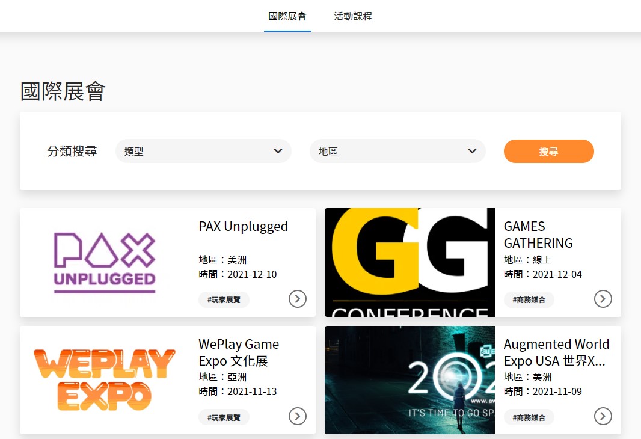Screen dimensions: 641x439
Task: Open GAMES GATHERING arrow icon
Action: pos(603,299)
